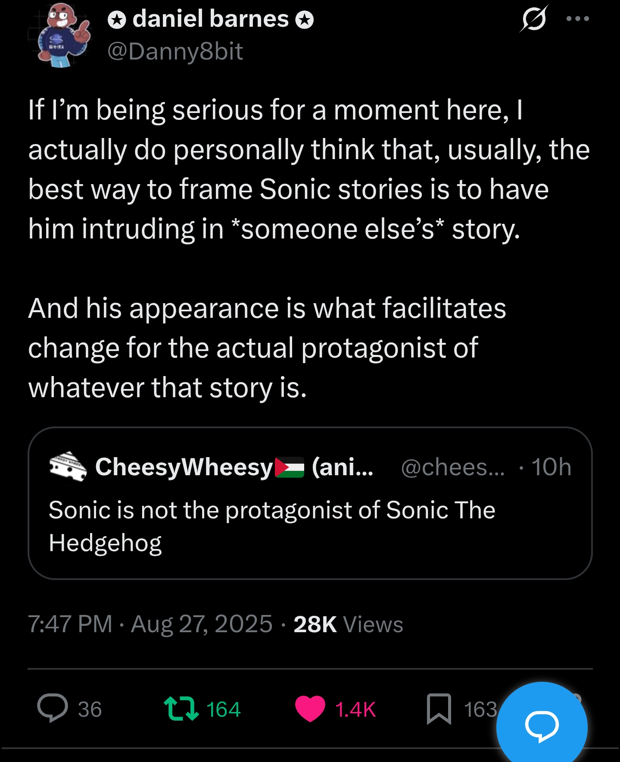The width and height of the screenshot is (620, 762).
Task: Unlike the post via the pink heart
Action: pos(310,709)
